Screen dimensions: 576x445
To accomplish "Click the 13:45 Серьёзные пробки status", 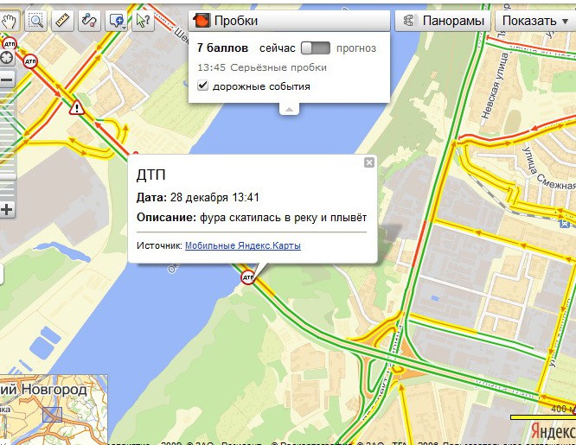I will tap(262, 67).
